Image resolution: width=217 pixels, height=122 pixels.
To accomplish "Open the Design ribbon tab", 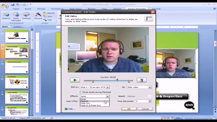I will (x=41, y=9).
